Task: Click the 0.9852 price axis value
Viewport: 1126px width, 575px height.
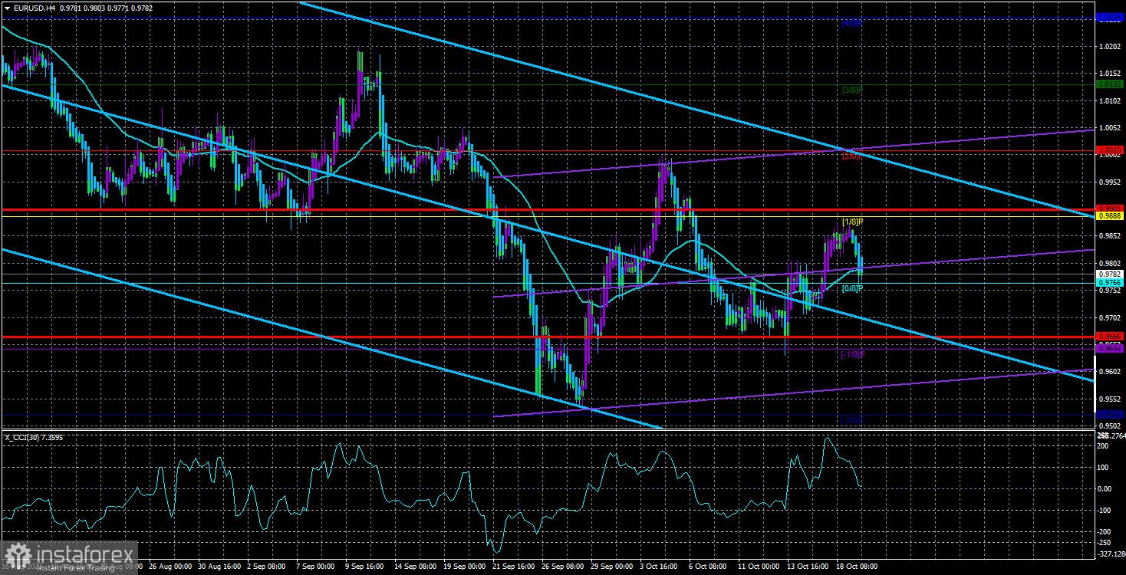Action: 1110,236
